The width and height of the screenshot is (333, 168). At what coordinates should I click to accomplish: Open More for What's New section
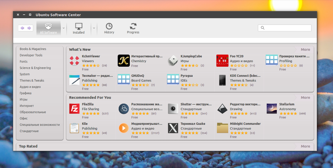click(305, 49)
